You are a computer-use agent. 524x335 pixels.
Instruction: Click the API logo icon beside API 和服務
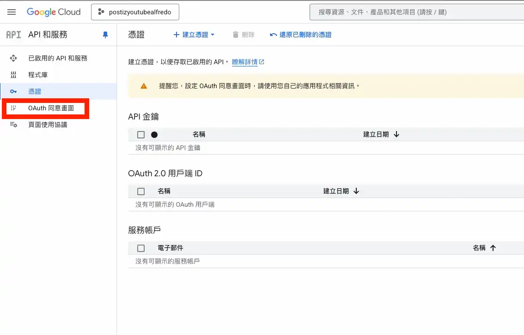[13, 35]
